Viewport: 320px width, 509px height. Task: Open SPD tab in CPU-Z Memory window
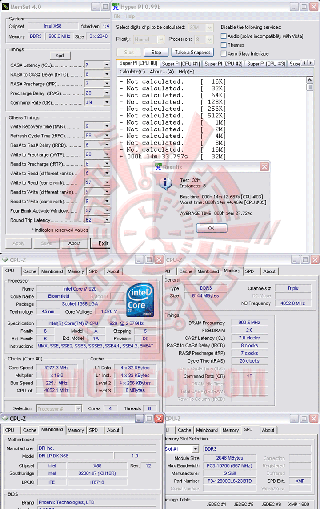tap(249, 271)
